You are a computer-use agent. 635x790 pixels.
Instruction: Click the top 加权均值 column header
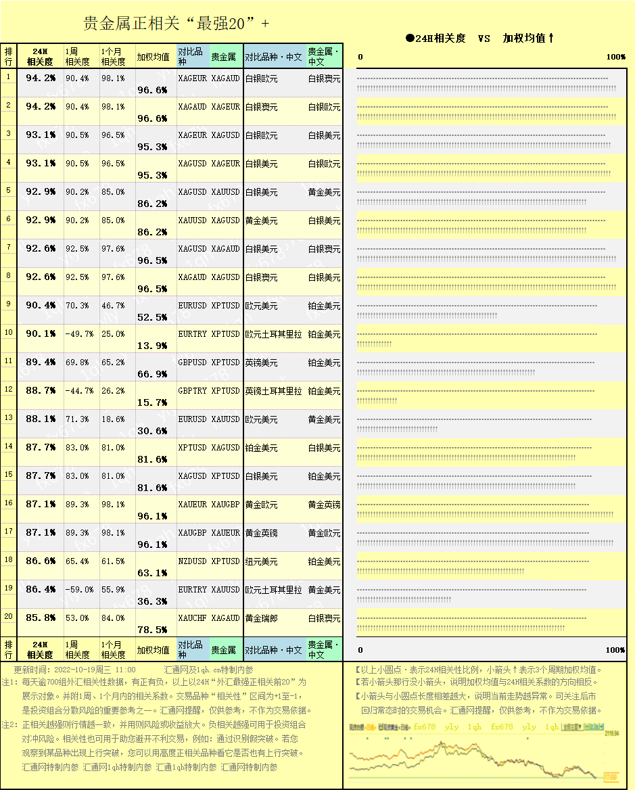(x=153, y=57)
